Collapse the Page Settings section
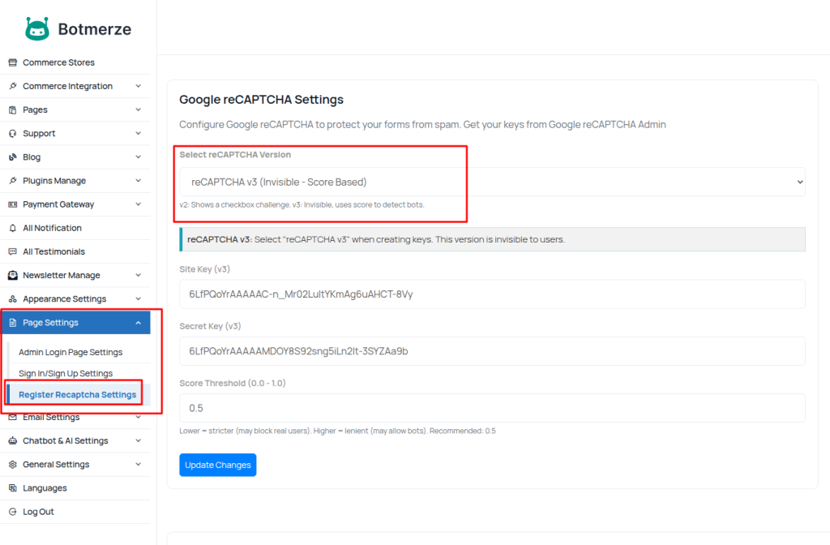The height and width of the screenshot is (545, 830). coord(139,323)
